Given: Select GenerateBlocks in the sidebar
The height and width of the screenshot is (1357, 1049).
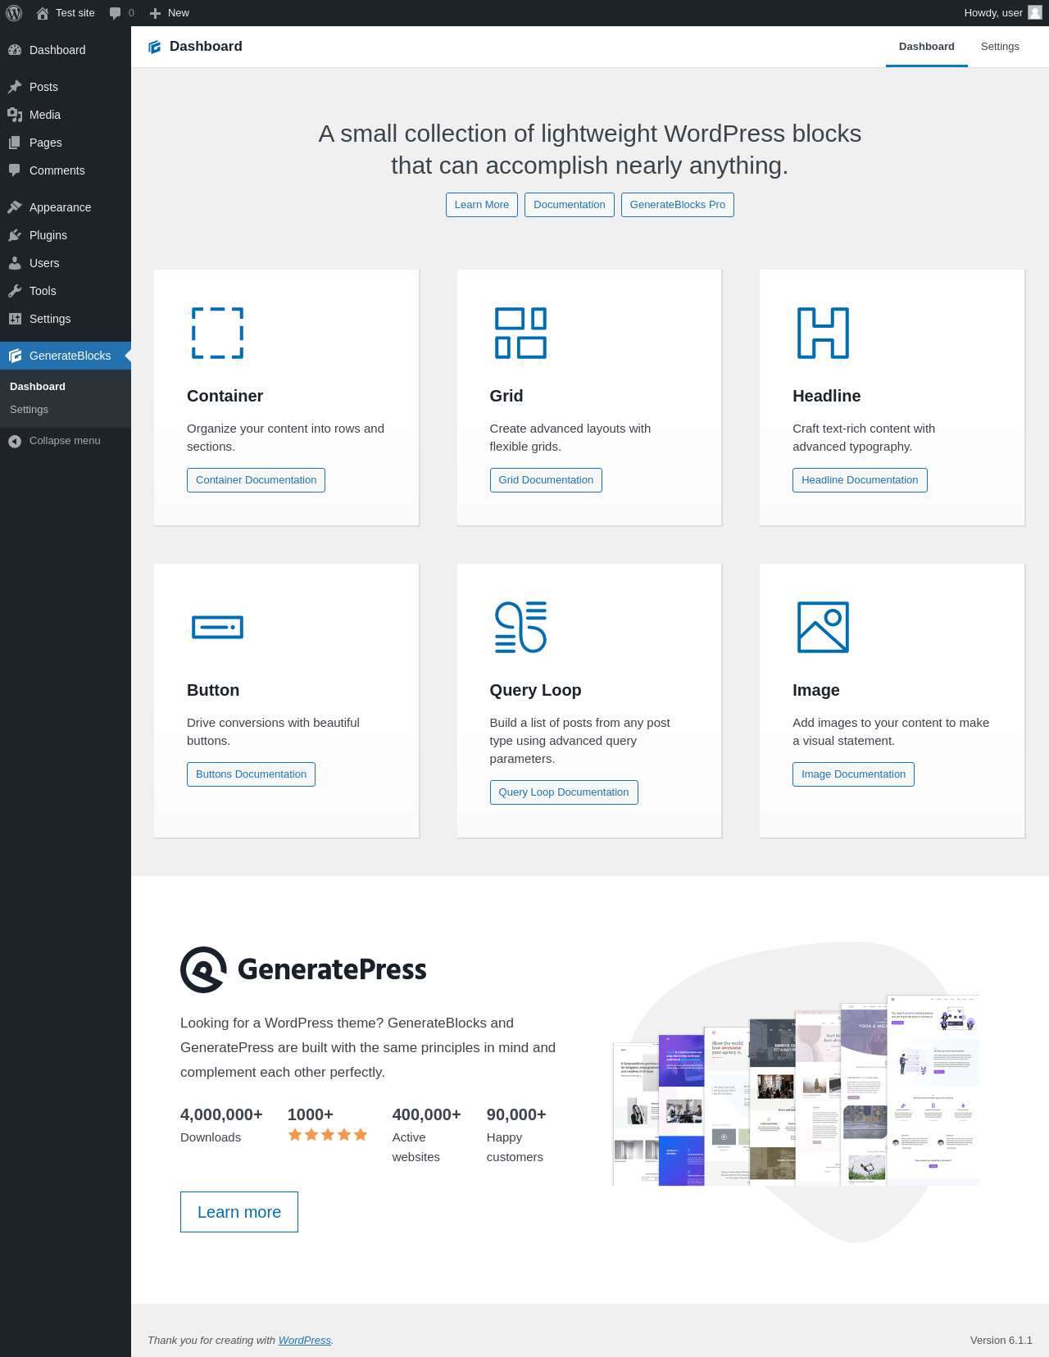Looking at the screenshot, I should tap(66, 356).
